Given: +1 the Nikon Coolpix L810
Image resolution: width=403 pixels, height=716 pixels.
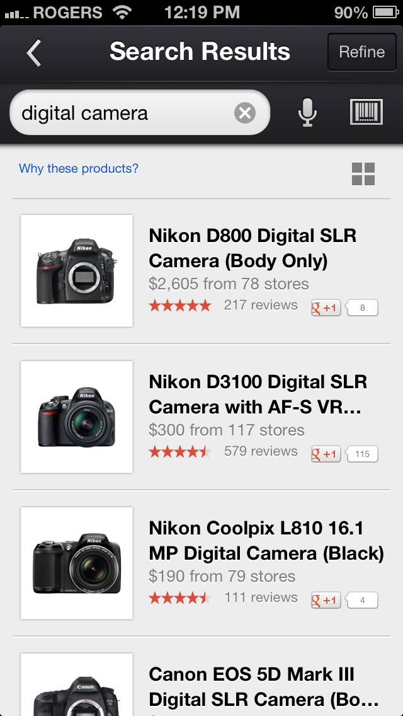Looking at the screenshot, I should pos(326,600).
